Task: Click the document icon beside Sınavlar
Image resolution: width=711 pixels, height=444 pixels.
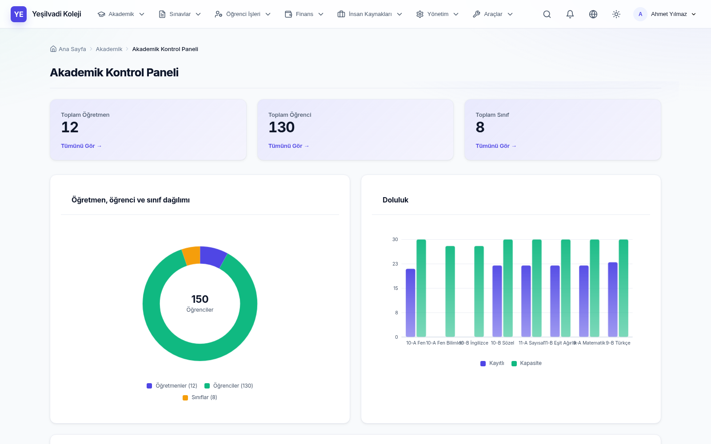Action: pyautogui.click(x=162, y=14)
